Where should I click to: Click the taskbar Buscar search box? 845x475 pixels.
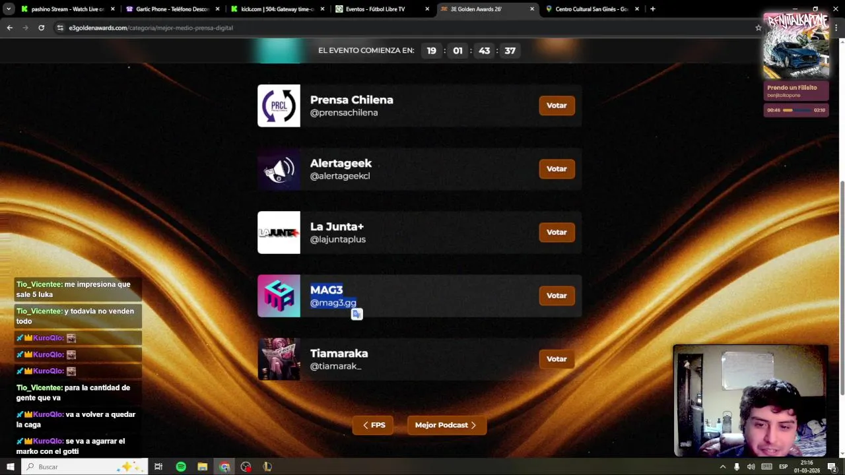tap(84, 466)
